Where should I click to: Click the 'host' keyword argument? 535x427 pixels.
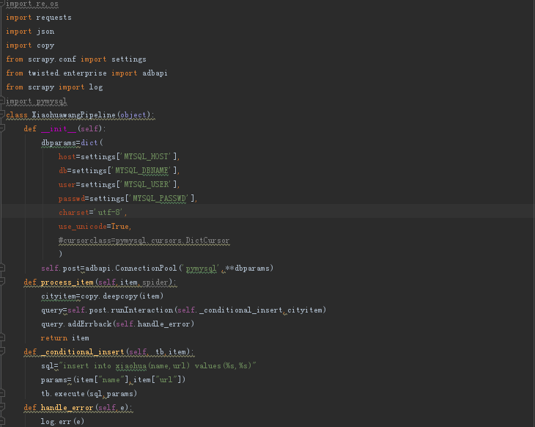click(x=67, y=157)
